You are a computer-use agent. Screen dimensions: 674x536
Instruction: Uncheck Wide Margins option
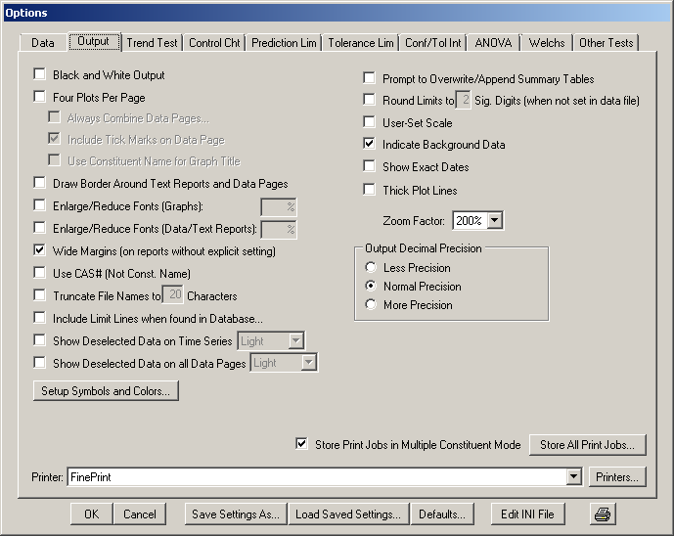click(x=40, y=251)
